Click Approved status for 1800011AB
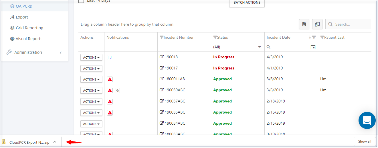 [x=222, y=79]
